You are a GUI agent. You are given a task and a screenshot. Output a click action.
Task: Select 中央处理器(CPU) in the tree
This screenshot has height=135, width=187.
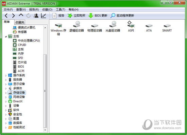coord(29,41)
